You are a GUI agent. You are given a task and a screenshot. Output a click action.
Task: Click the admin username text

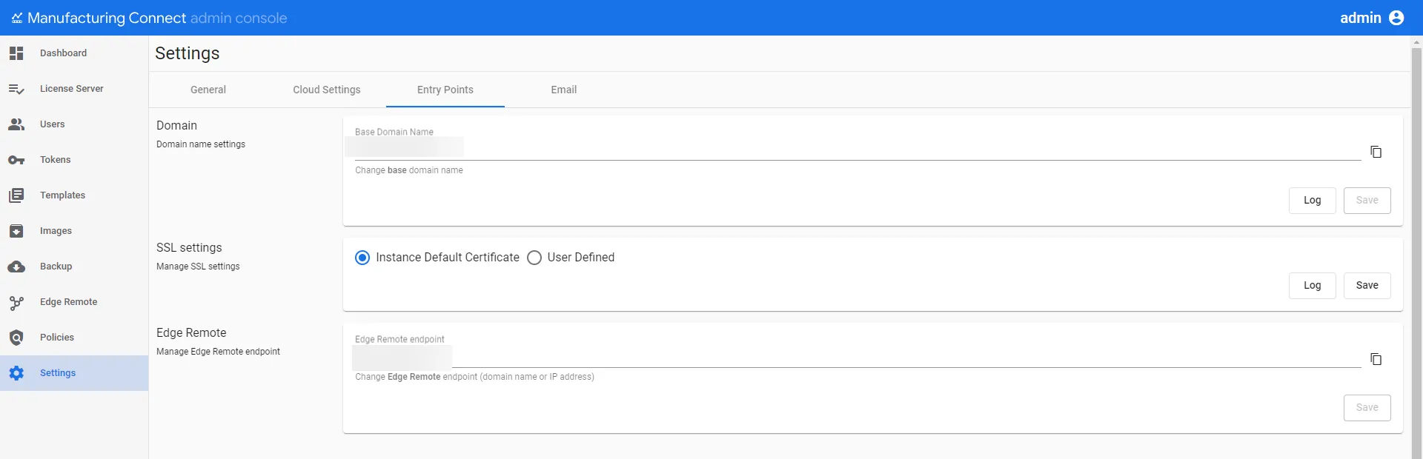pos(1361,18)
